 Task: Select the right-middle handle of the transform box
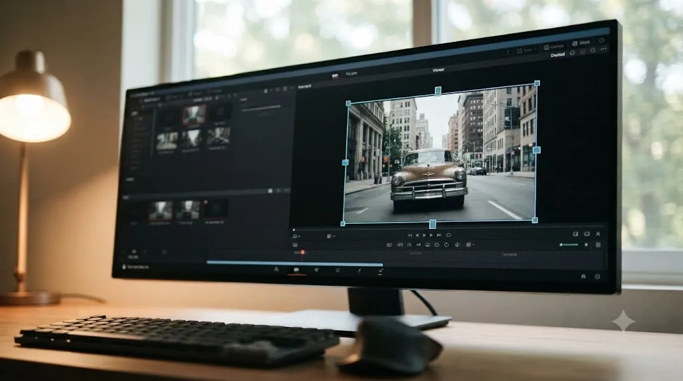[537, 150]
